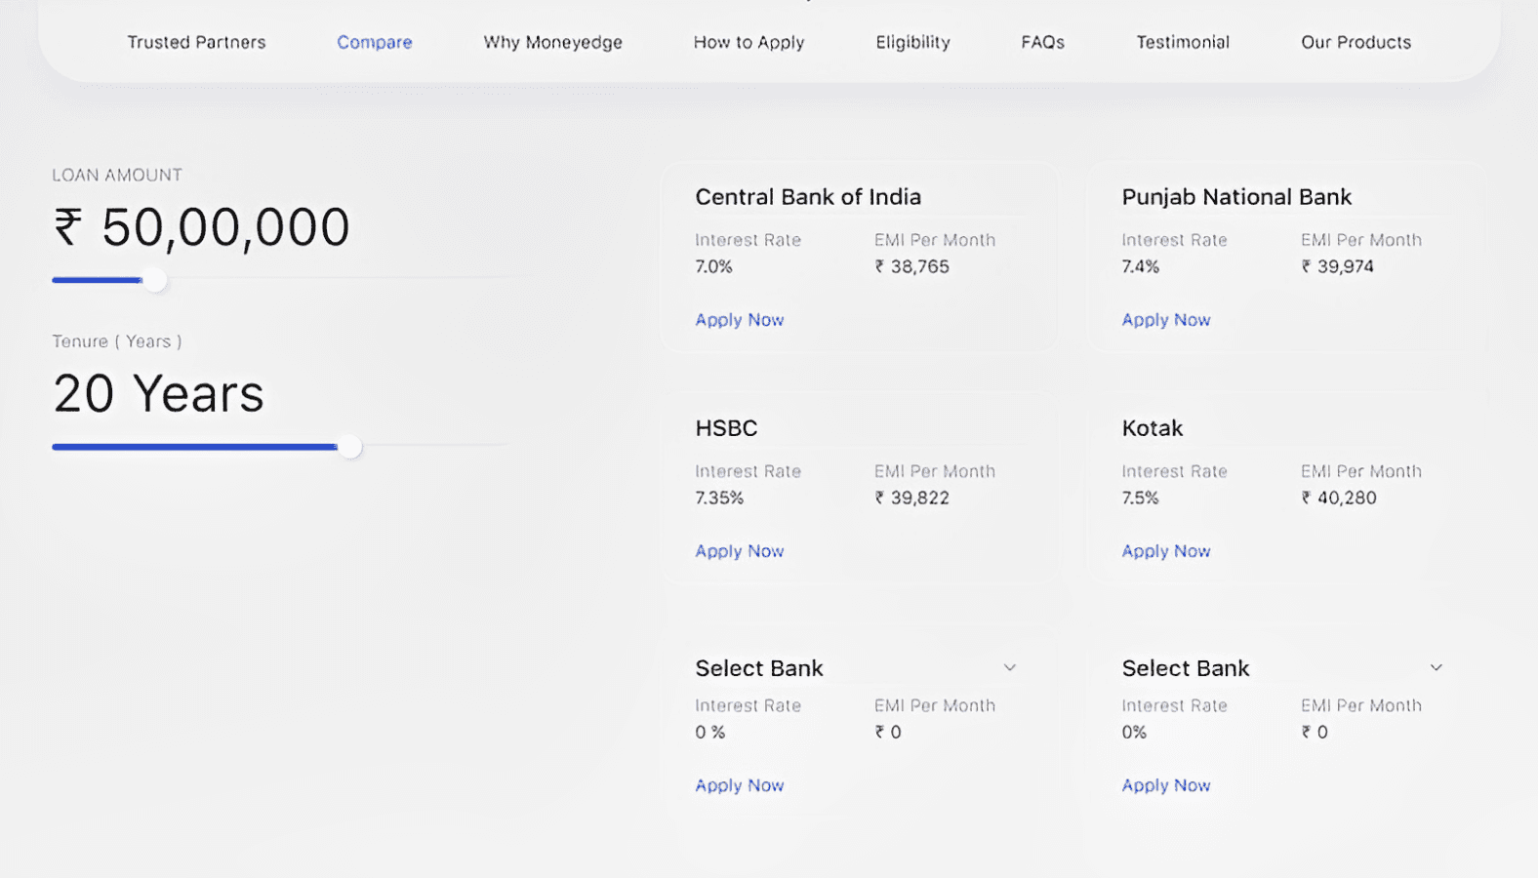Open the Trusted Partners tab
1538x878 pixels.
[196, 42]
